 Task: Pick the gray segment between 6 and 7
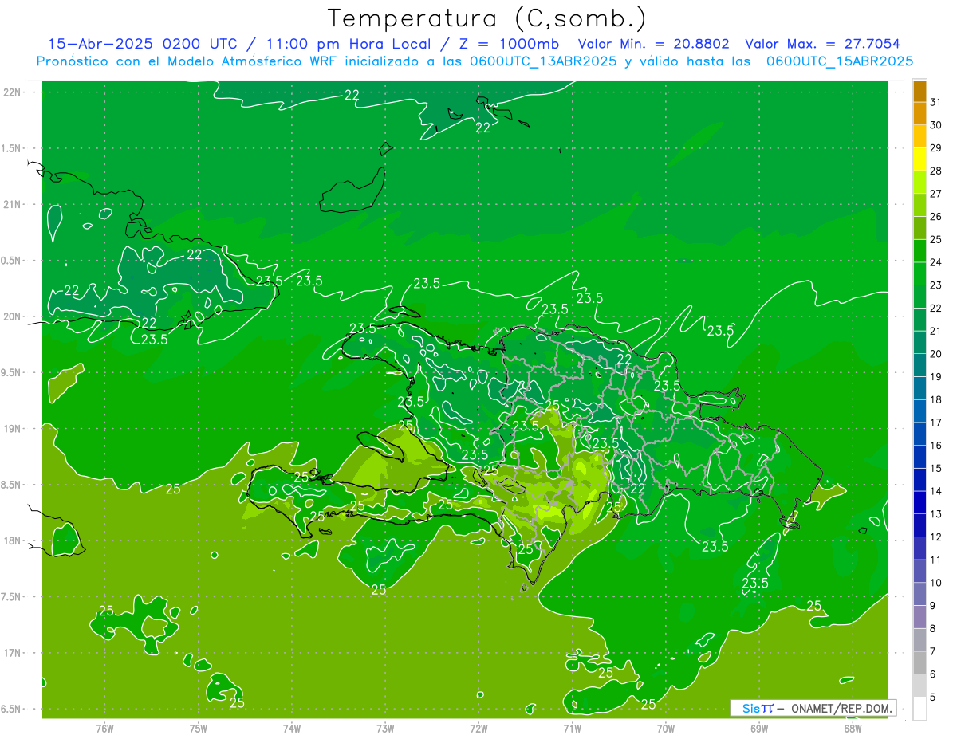(x=920, y=662)
